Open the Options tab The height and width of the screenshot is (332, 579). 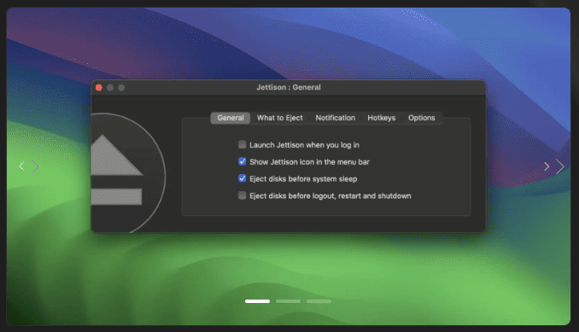421,118
